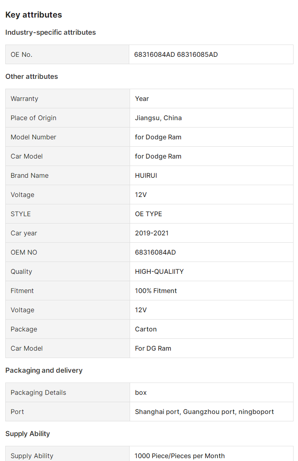
Task: Select the Jiangsu, China origin value
Action: 158,118
